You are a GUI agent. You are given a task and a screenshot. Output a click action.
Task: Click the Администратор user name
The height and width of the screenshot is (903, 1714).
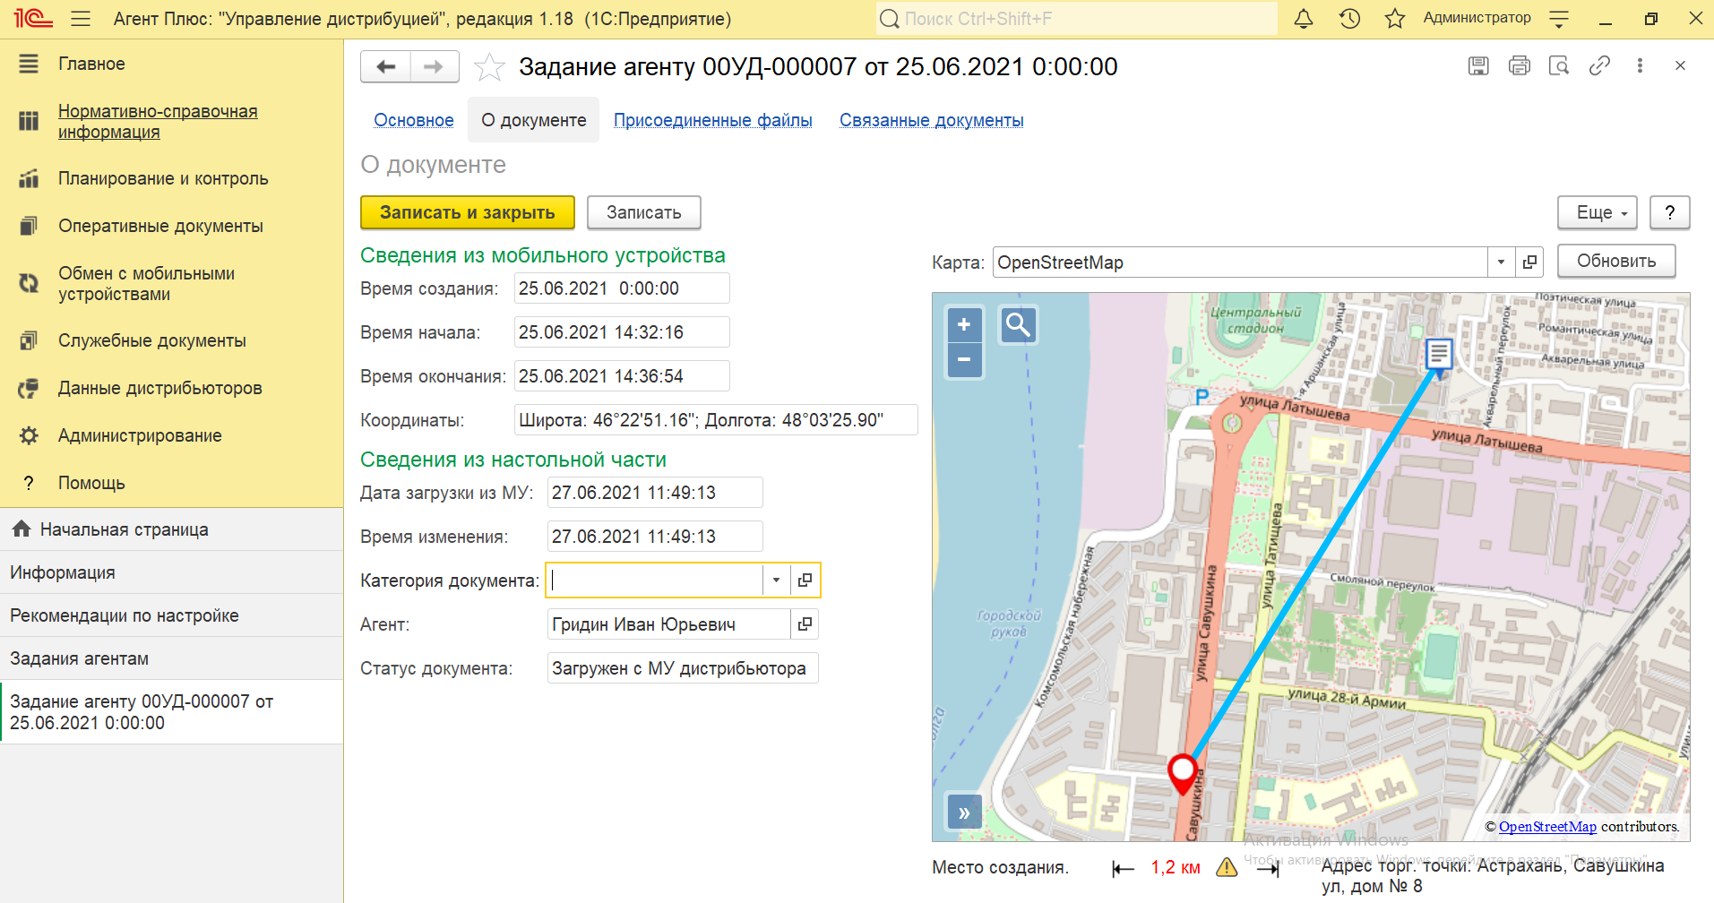pyautogui.click(x=1477, y=18)
